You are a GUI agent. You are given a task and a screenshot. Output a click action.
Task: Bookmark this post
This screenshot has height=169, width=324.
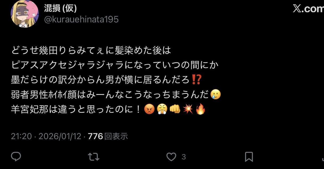[249, 157]
